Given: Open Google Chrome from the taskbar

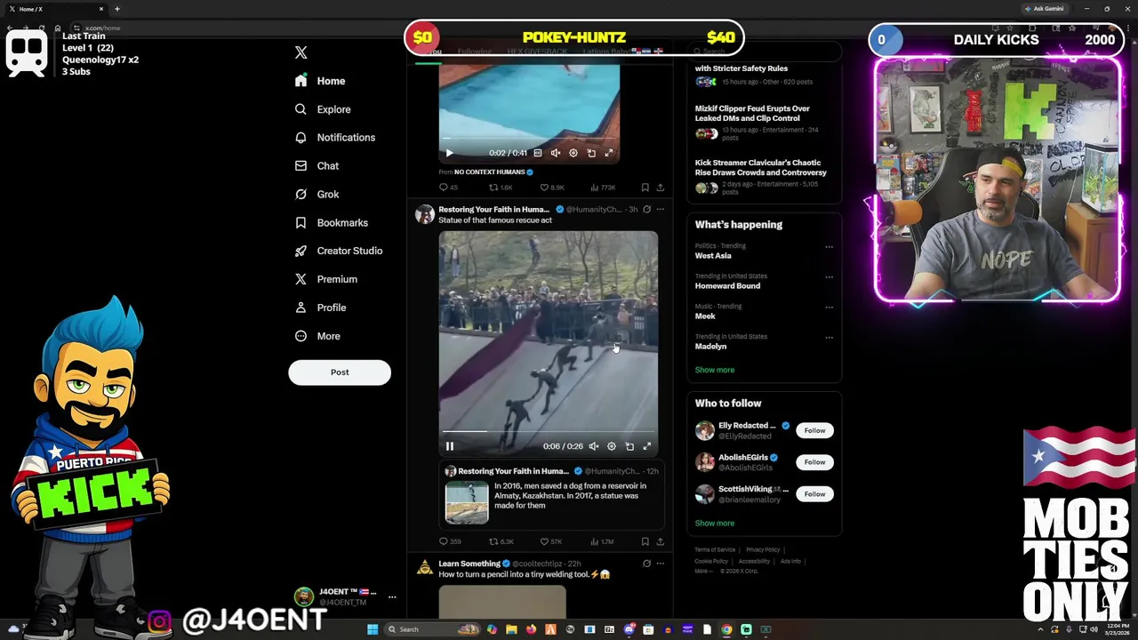Looking at the screenshot, I should (x=726, y=629).
